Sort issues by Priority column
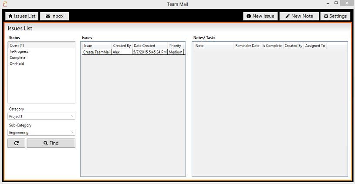This screenshot has height=184, width=355. 176,45
